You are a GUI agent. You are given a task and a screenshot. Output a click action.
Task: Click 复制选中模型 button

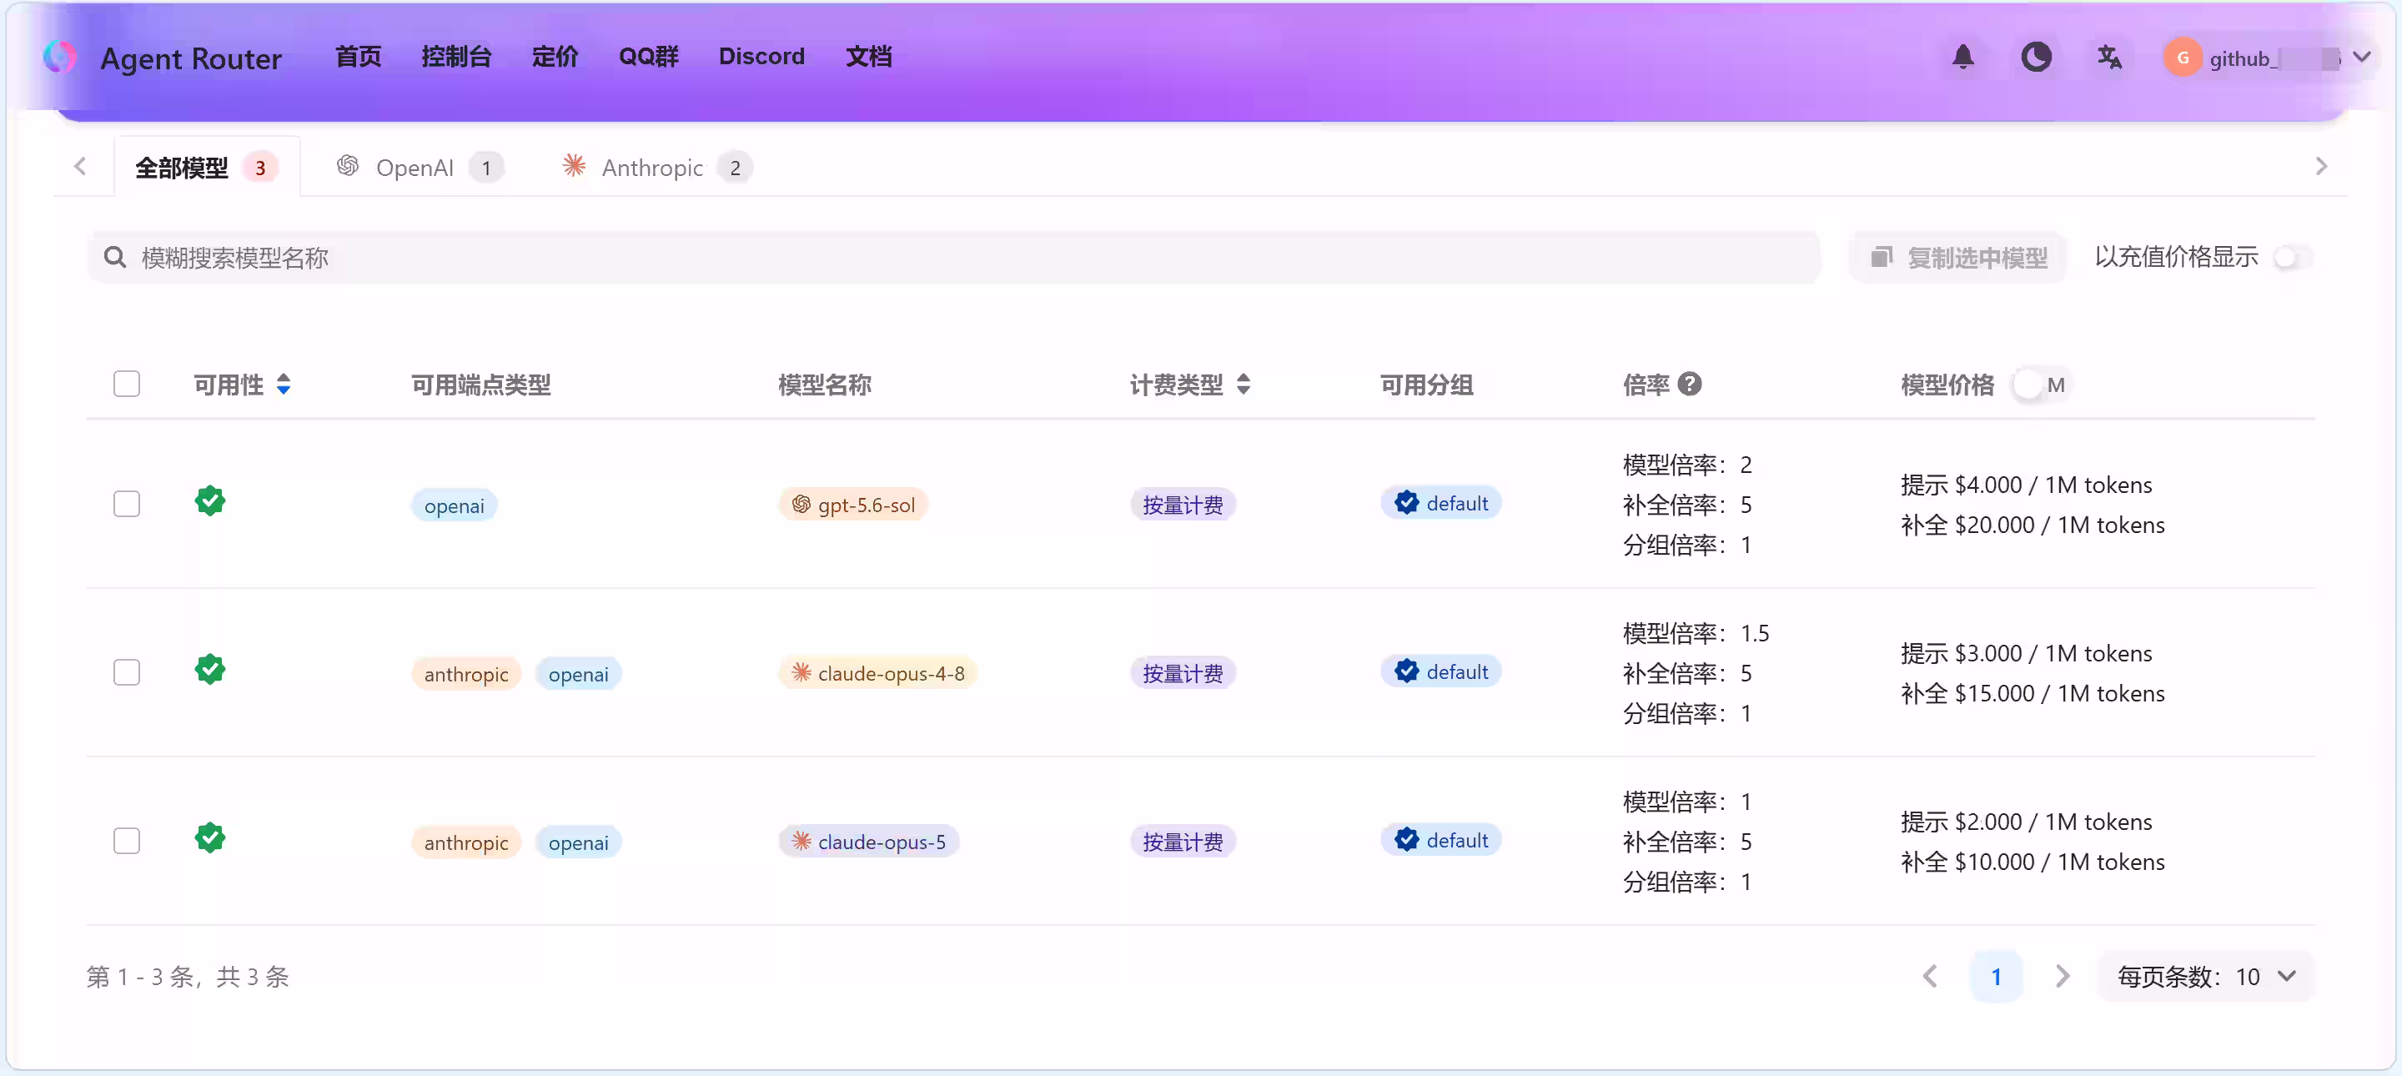tap(1958, 258)
